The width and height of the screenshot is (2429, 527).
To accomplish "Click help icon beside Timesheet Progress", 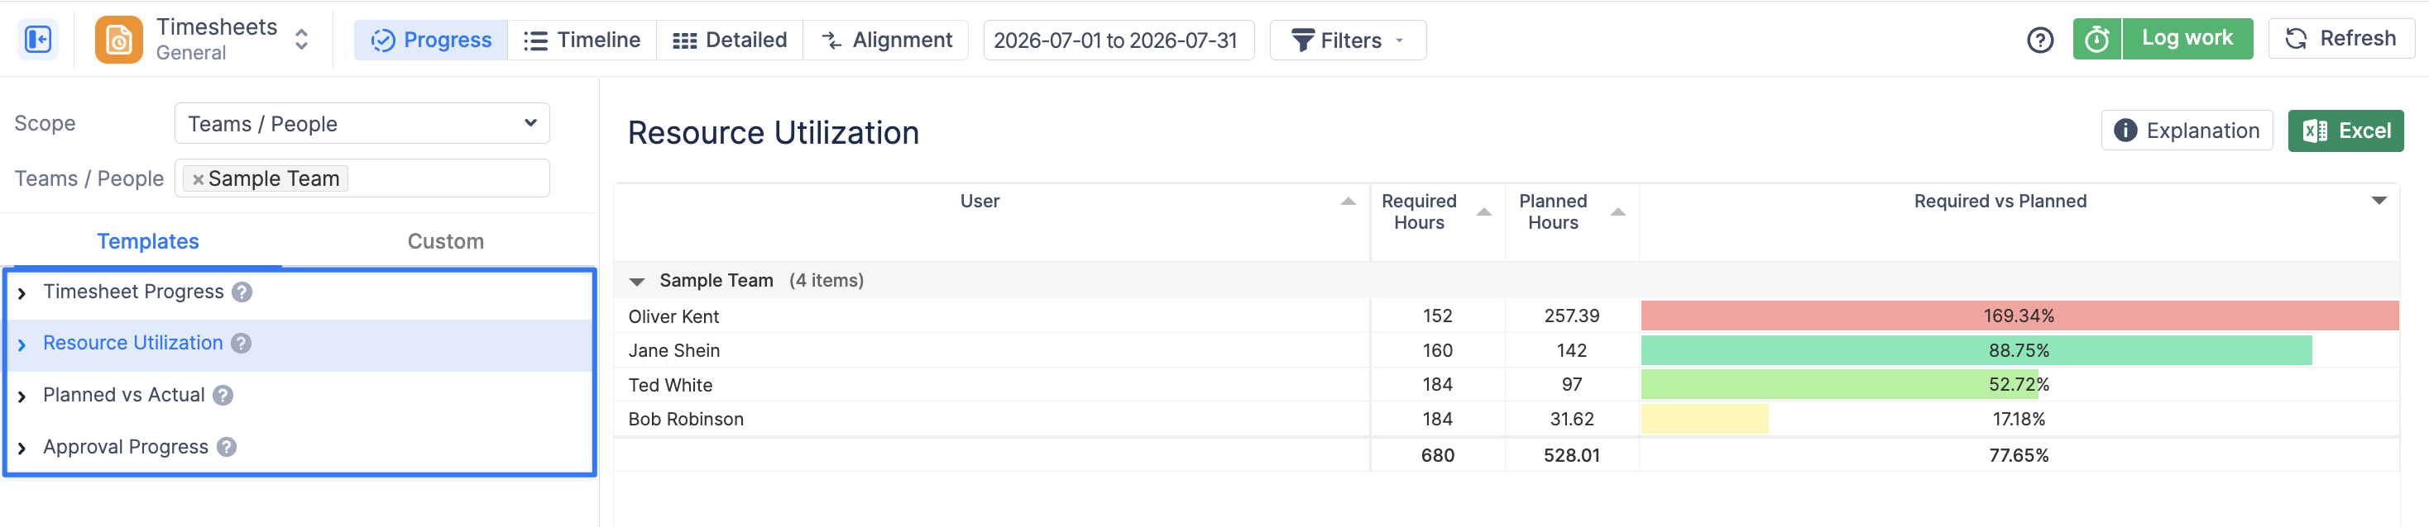I will (242, 292).
